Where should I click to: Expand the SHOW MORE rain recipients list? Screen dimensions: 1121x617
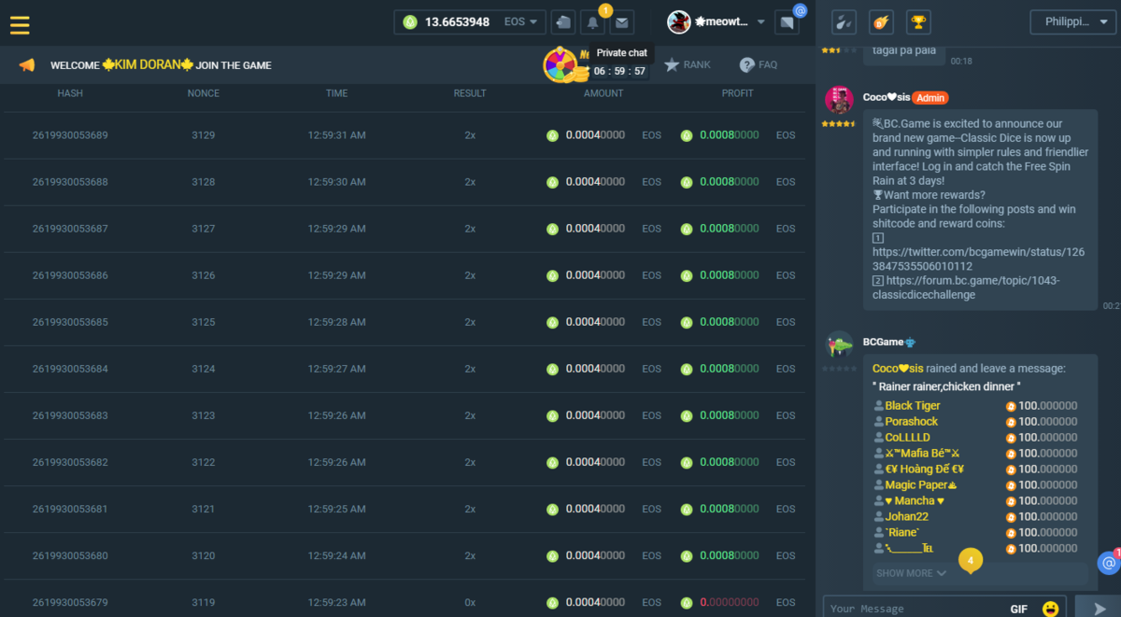click(x=911, y=573)
